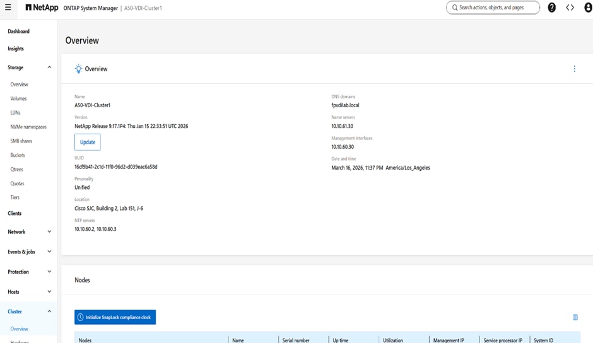The image size is (593, 343).
Task: Open NVMe namespaces page
Action: click(x=28, y=127)
